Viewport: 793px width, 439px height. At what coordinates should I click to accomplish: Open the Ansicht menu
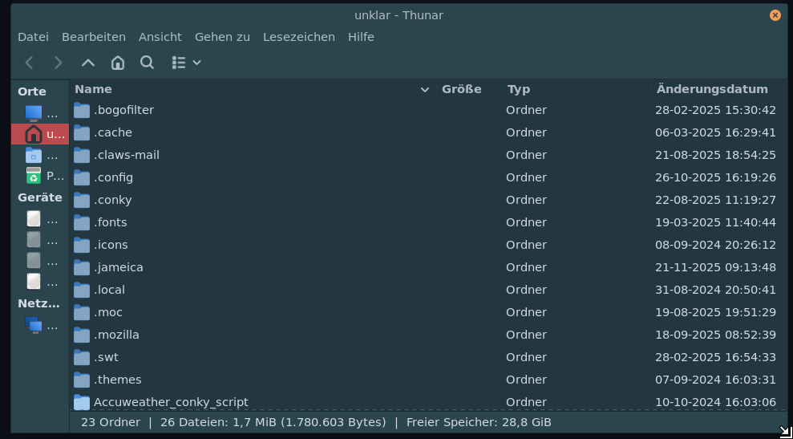(x=160, y=37)
